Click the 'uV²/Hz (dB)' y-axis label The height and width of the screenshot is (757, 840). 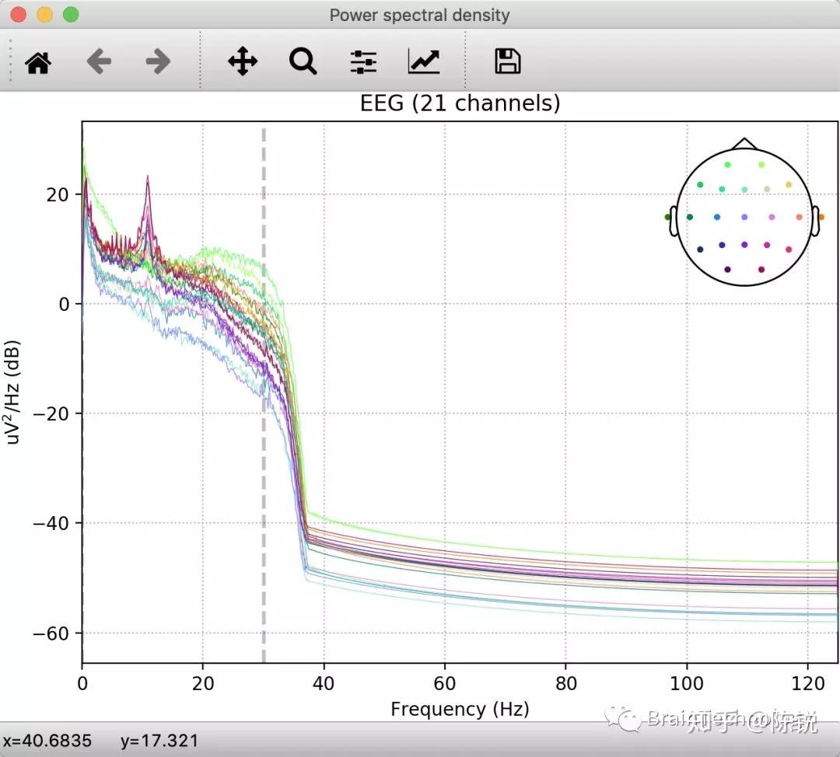tap(13, 392)
